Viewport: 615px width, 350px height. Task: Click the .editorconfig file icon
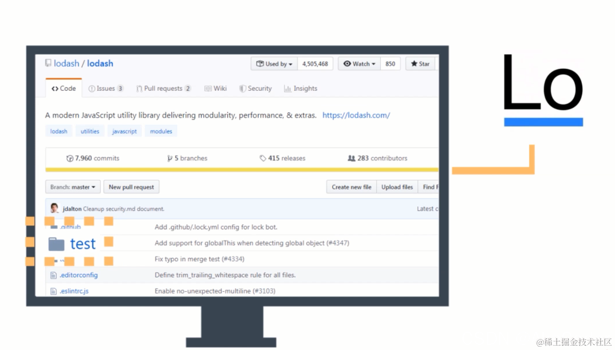point(54,275)
